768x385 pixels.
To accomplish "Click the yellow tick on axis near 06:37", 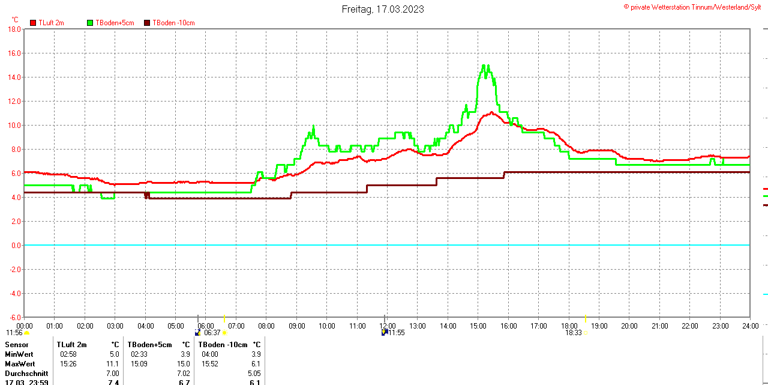I will (224, 318).
